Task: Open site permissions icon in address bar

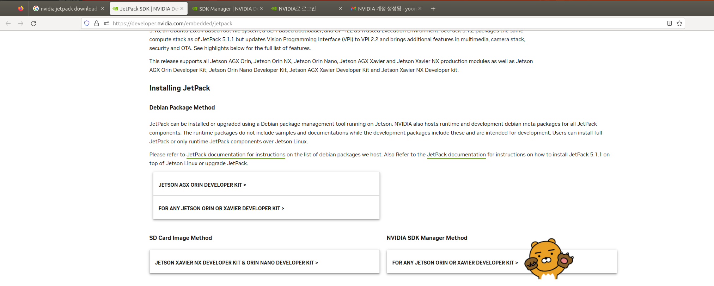Action: click(x=106, y=23)
